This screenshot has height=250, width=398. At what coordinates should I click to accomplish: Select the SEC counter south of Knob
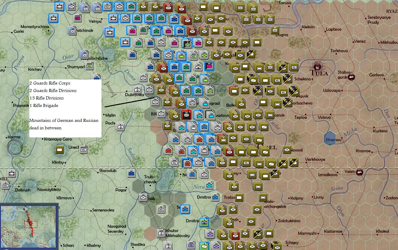click(162, 209)
